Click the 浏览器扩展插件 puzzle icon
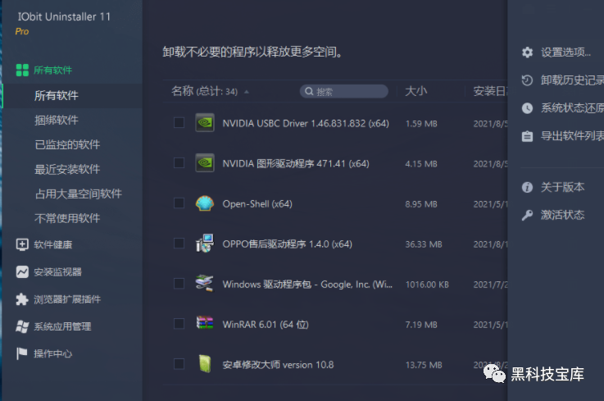This screenshot has width=604, height=401. click(22, 299)
